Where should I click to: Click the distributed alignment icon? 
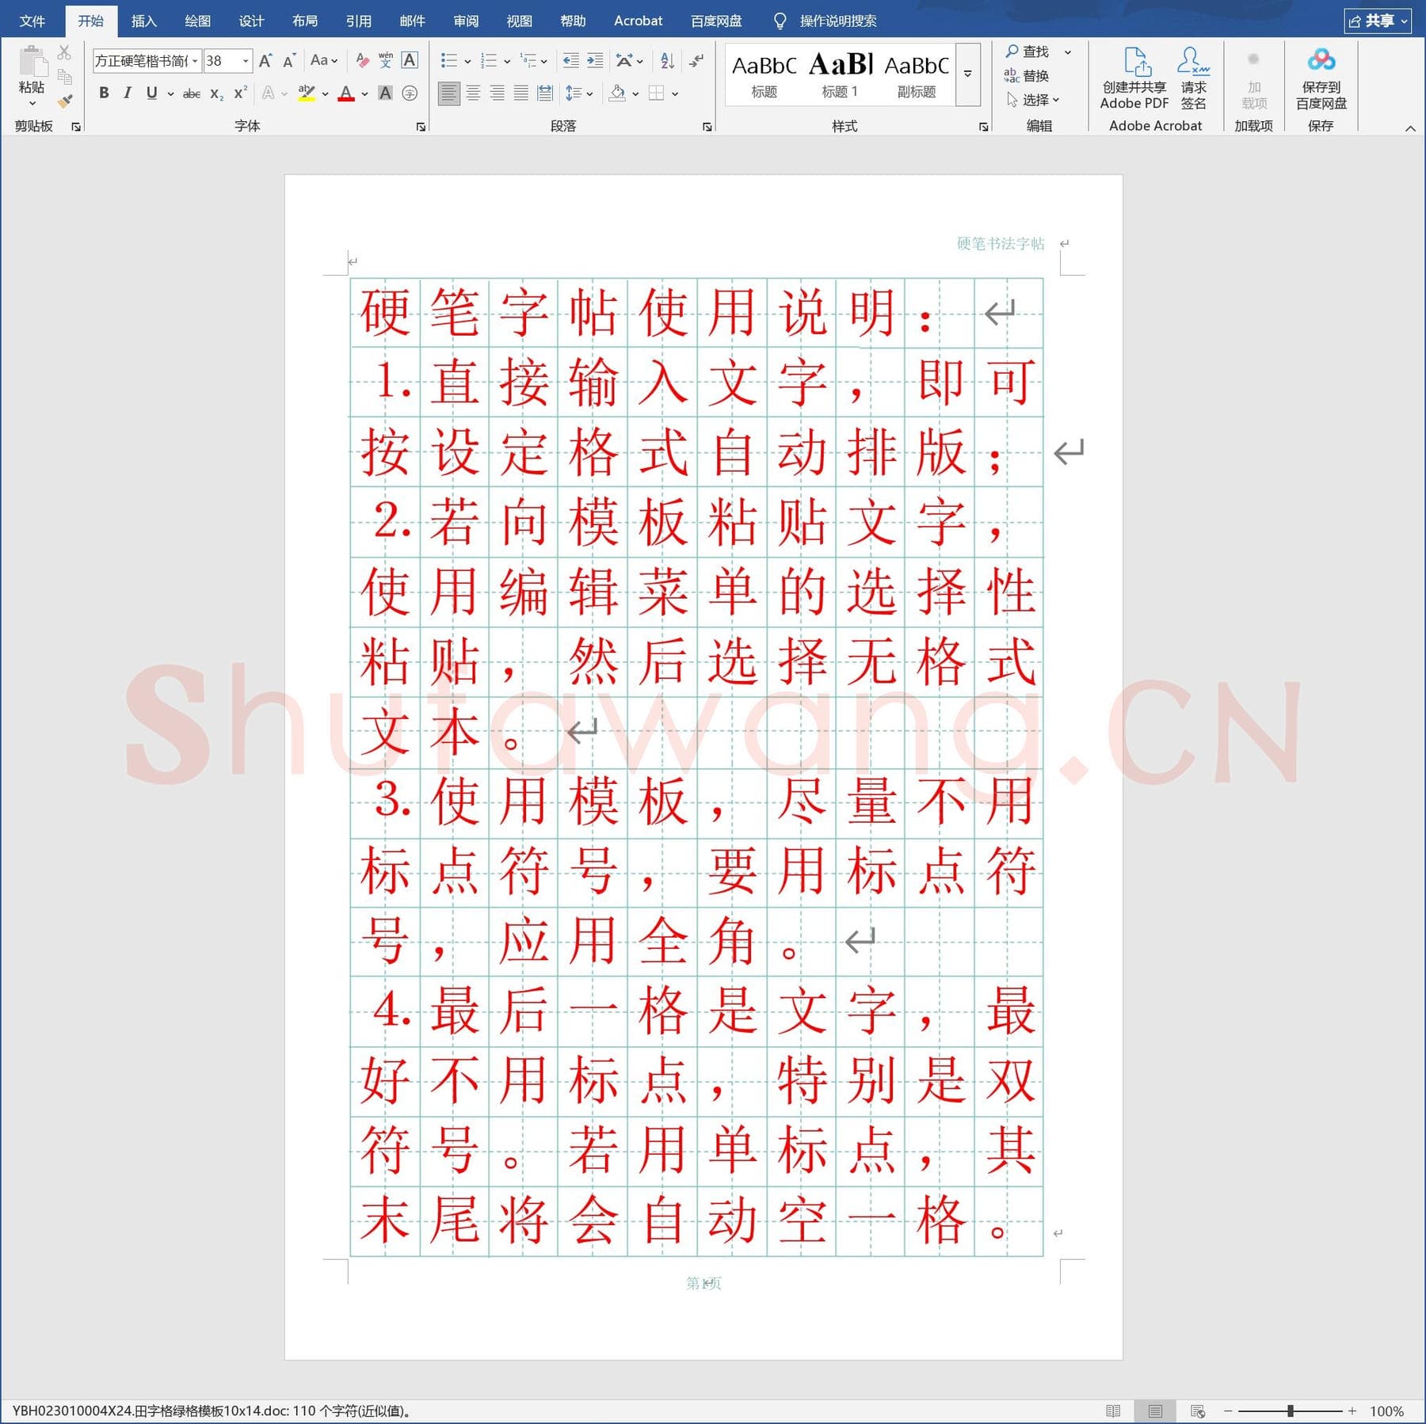pos(545,93)
